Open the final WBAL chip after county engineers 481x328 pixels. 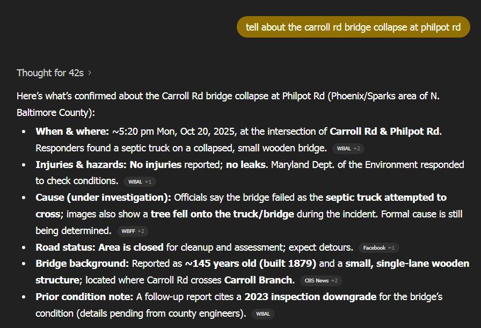263,314
